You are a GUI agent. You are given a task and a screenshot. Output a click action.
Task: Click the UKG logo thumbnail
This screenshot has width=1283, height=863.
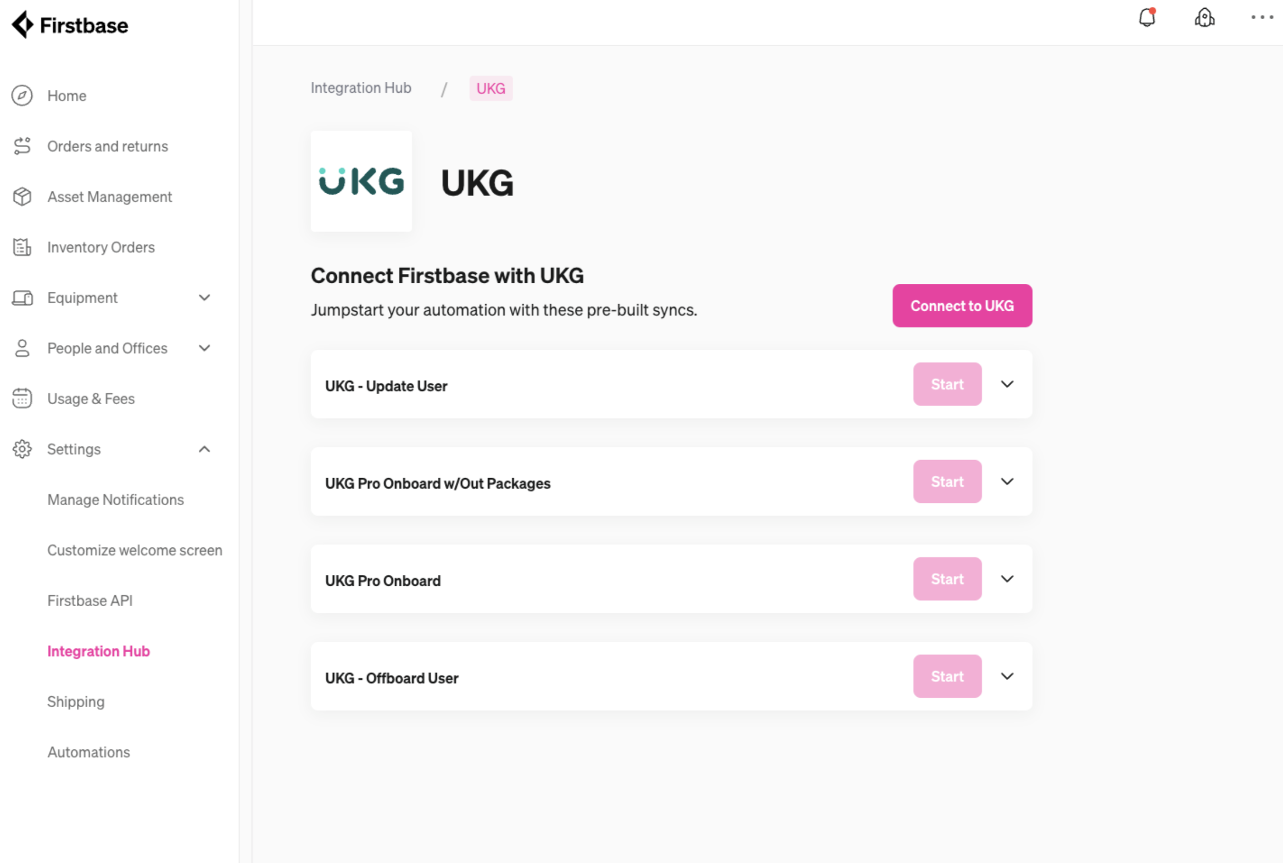pos(361,181)
